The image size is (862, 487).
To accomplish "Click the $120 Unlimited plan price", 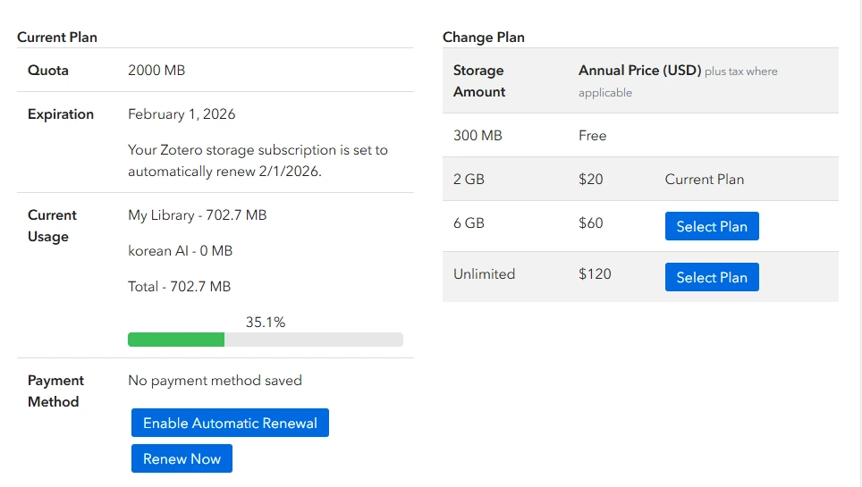I will pyautogui.click(x=595, y=274).
